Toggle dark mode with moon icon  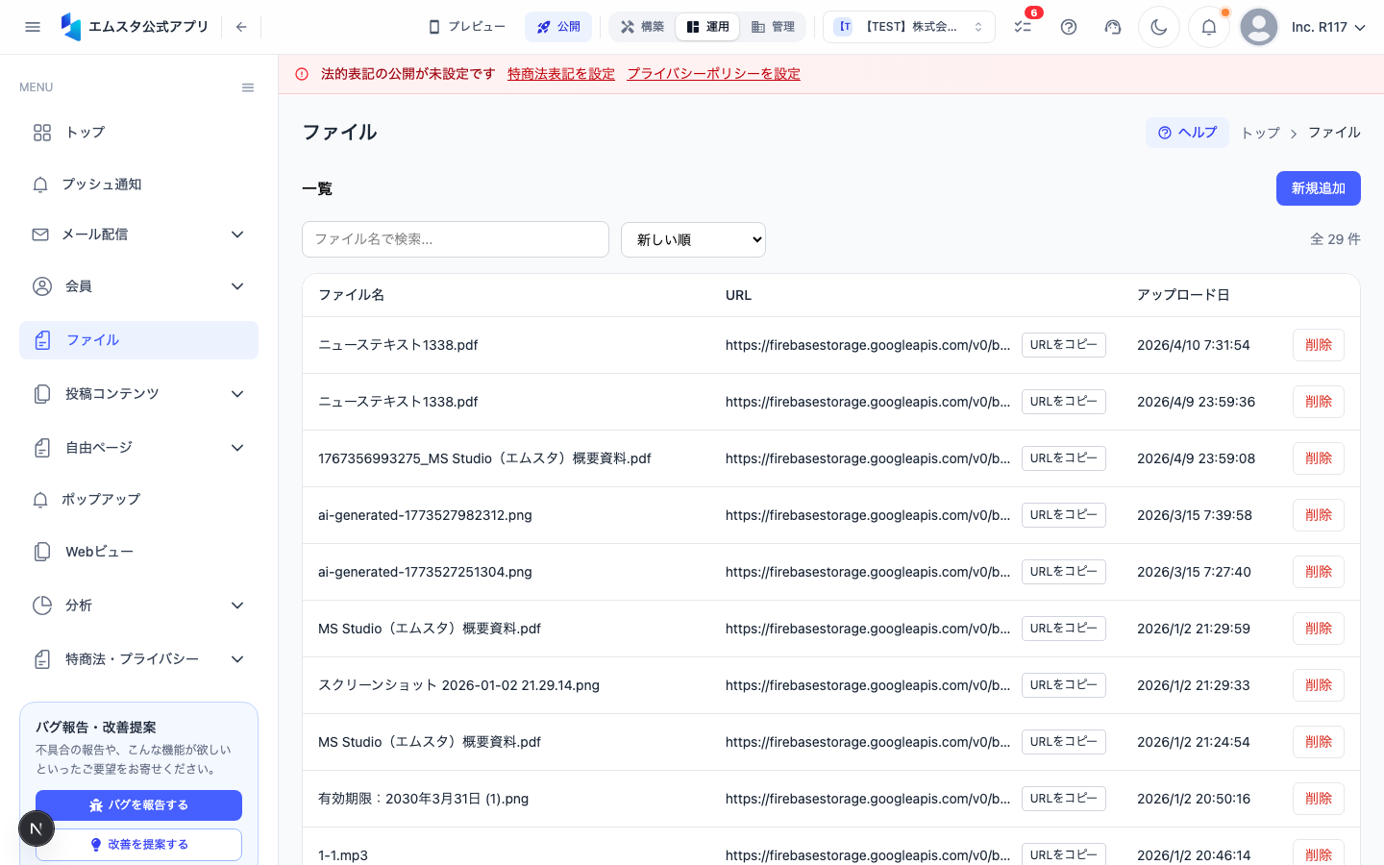pos(1159,27)
